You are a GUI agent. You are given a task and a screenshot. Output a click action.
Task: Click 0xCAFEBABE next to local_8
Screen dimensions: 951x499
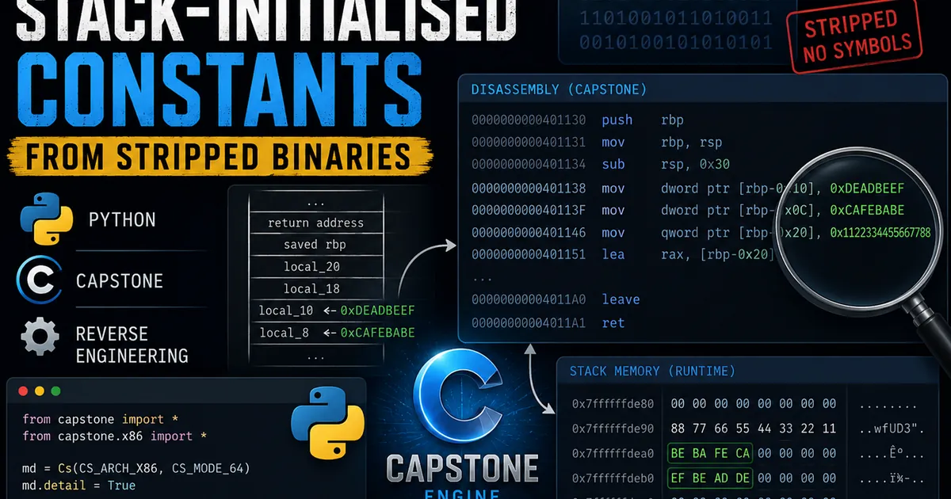point(378,333)
